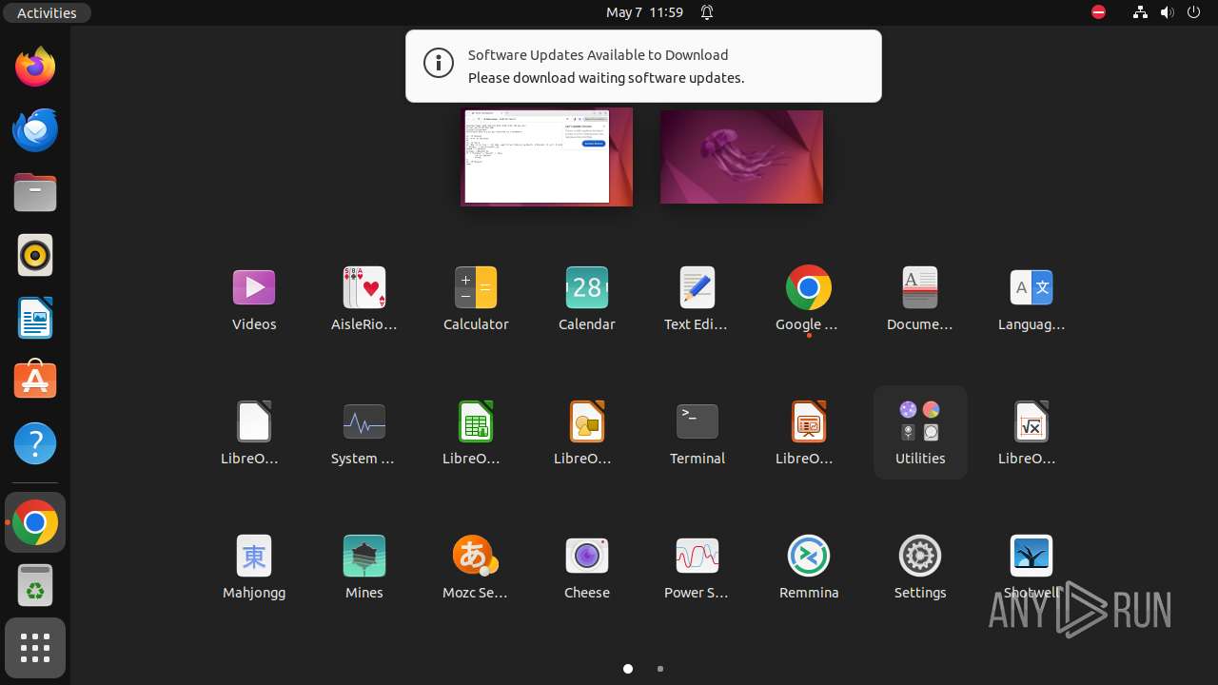The width and height of the screenshot is (1218, 685).
Task: Open Ubuntu Software from the dock
Action: [x=35, y=381]
